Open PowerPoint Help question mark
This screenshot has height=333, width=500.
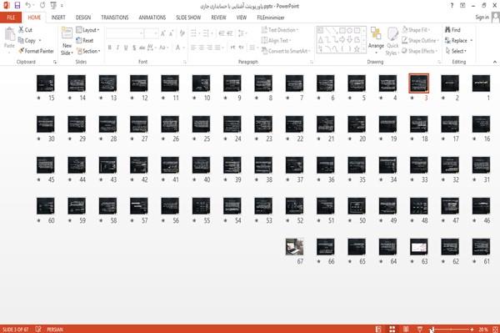tap(452, 6)
